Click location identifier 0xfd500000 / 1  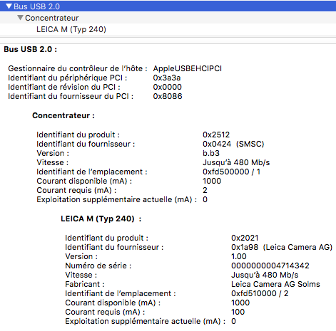[x=232, y=172]
